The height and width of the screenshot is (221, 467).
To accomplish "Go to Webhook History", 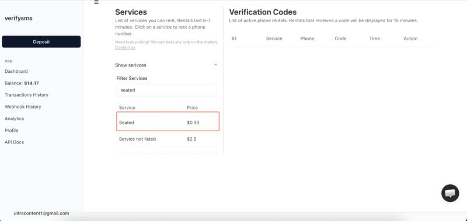I will point(23,107).
